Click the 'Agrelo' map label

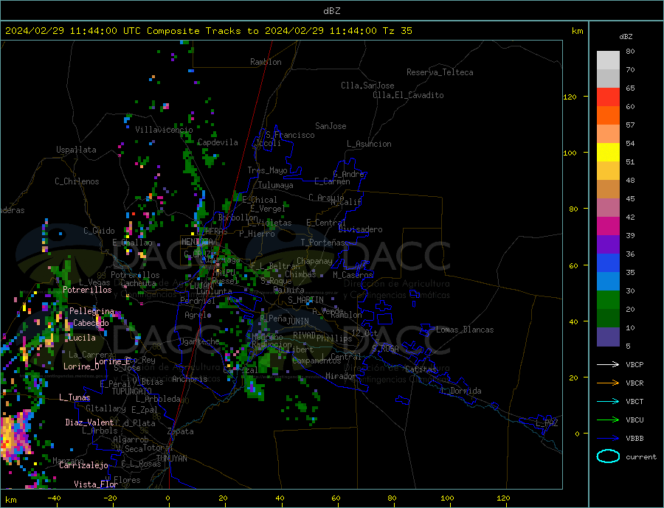click(198, 315)
